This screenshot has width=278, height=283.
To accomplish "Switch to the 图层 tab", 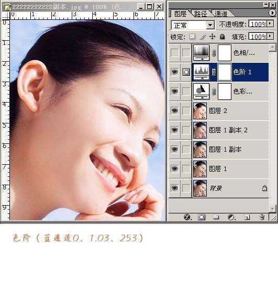I will pos(180,14).
